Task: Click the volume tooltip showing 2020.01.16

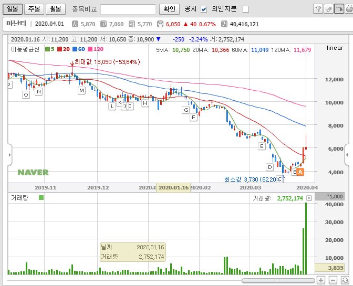Action: (x=133, y=252)
